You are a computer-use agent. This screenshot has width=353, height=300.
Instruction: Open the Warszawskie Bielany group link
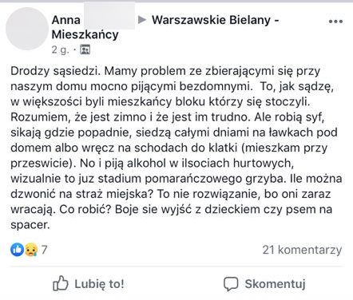tap(215, 20)
